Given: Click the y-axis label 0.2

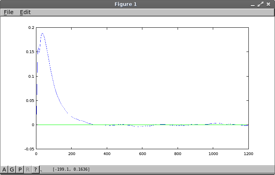Looking at the screenshot, I should click(31, 28).
